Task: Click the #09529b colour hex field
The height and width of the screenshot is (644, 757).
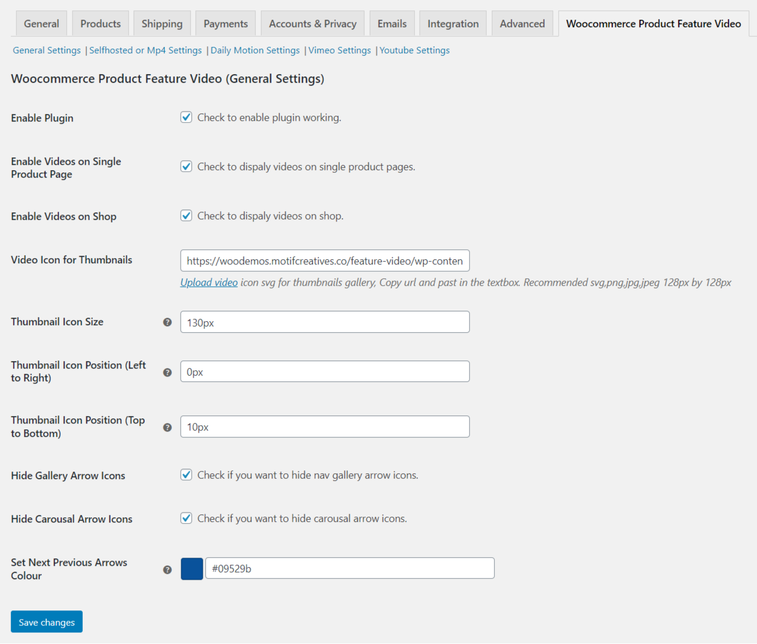Action: 350,569
